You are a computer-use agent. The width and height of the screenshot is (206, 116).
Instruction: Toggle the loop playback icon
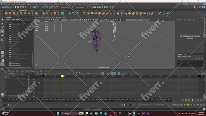185,105
